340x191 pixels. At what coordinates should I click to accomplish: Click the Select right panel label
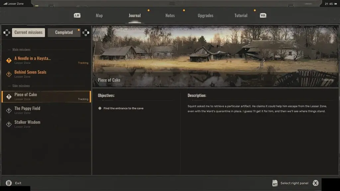click(294, 183)
